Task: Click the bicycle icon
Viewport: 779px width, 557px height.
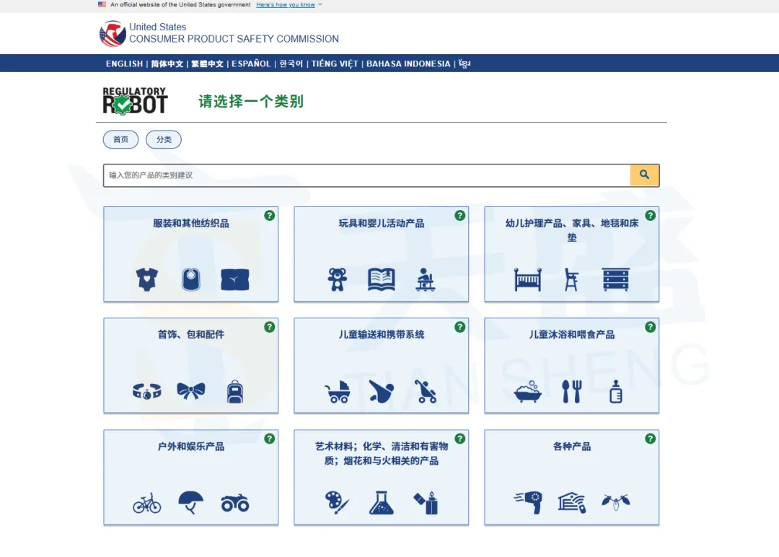Action: click(147, 503)
